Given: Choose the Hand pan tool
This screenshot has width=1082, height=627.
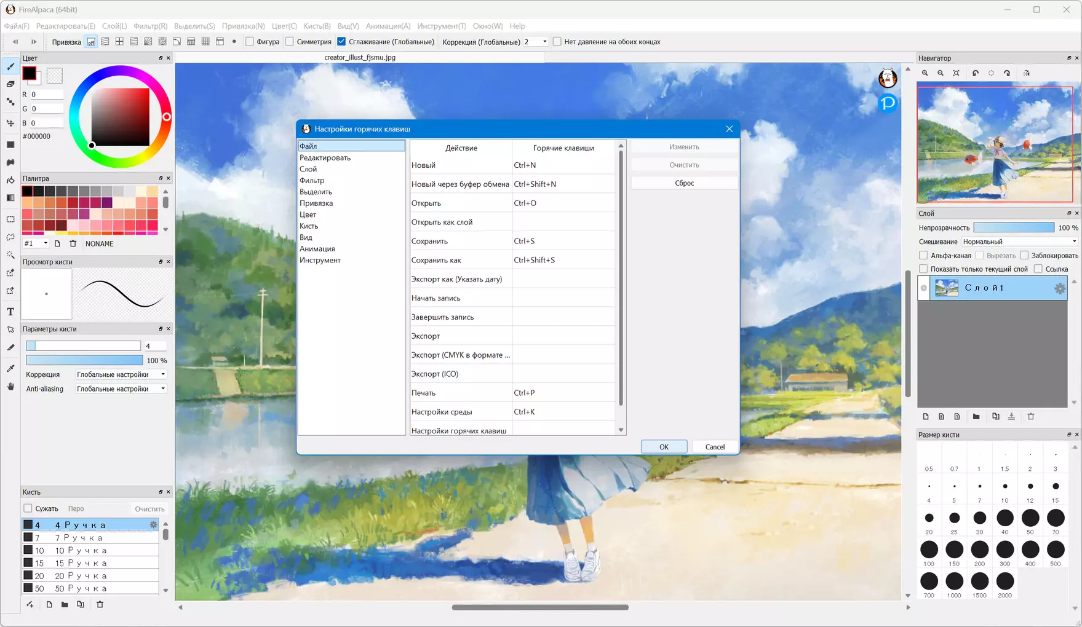Looking at the screenshot, I should [10, 387].
